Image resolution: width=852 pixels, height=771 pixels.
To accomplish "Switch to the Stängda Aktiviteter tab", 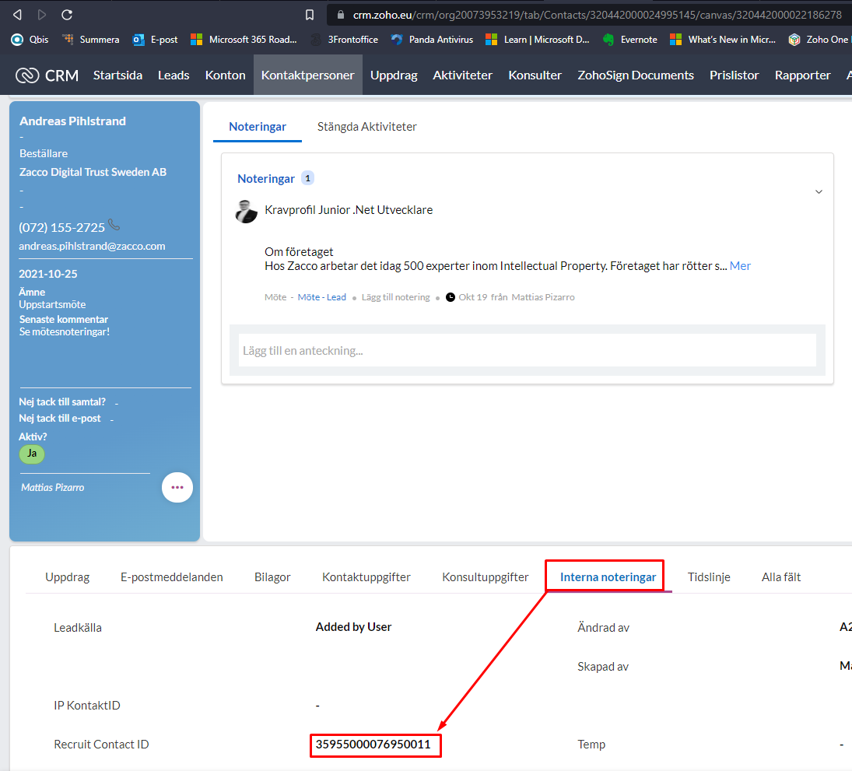I will 366,127.
